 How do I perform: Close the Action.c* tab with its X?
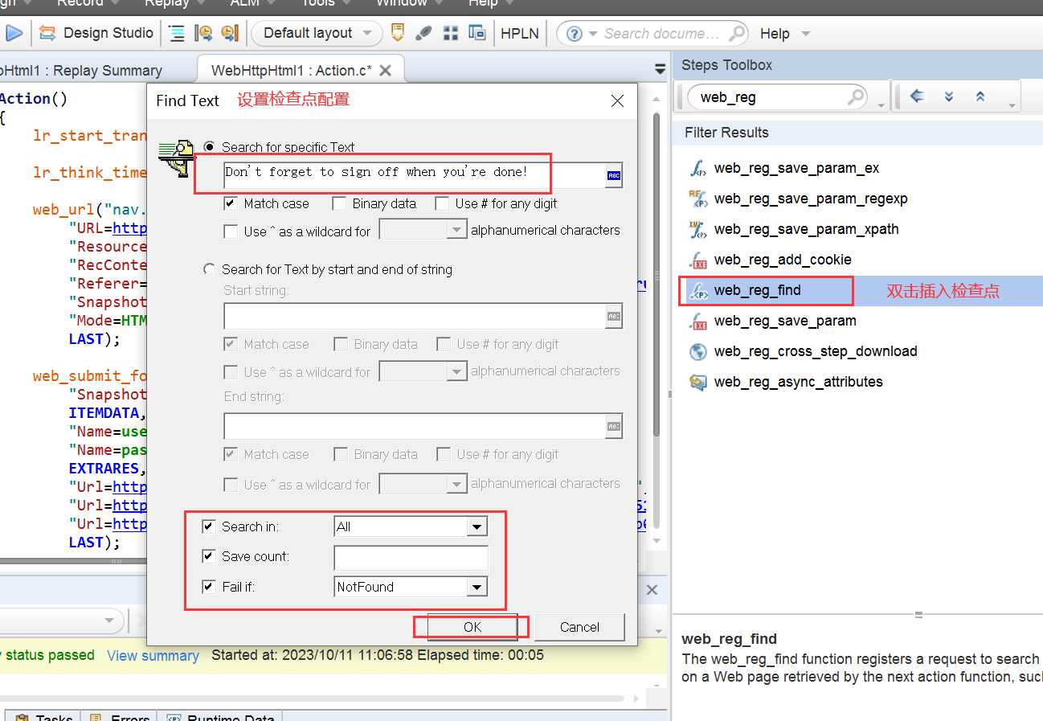[x=385, y=71]
